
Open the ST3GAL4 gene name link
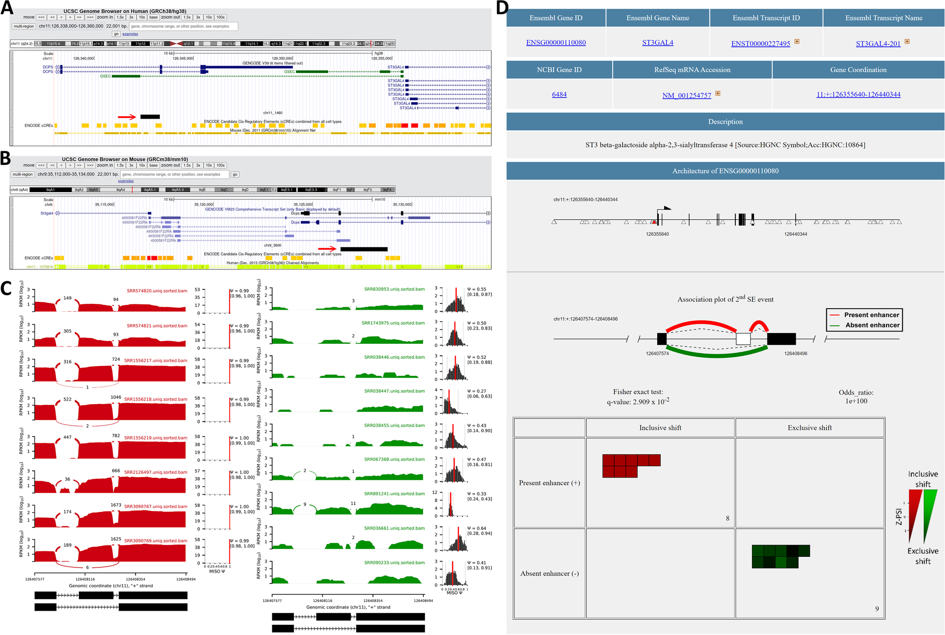pyautogui.click(x=657, y=43)
